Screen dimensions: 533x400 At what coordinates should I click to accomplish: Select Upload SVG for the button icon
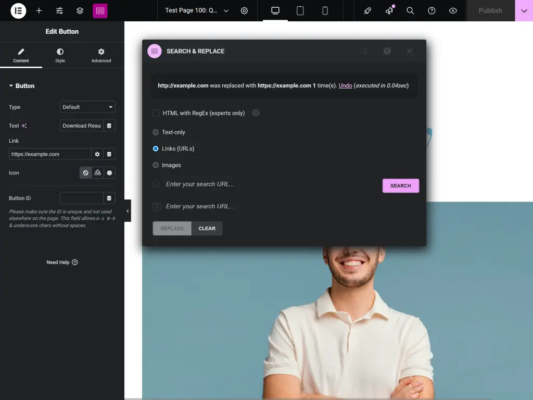(97, 172)
